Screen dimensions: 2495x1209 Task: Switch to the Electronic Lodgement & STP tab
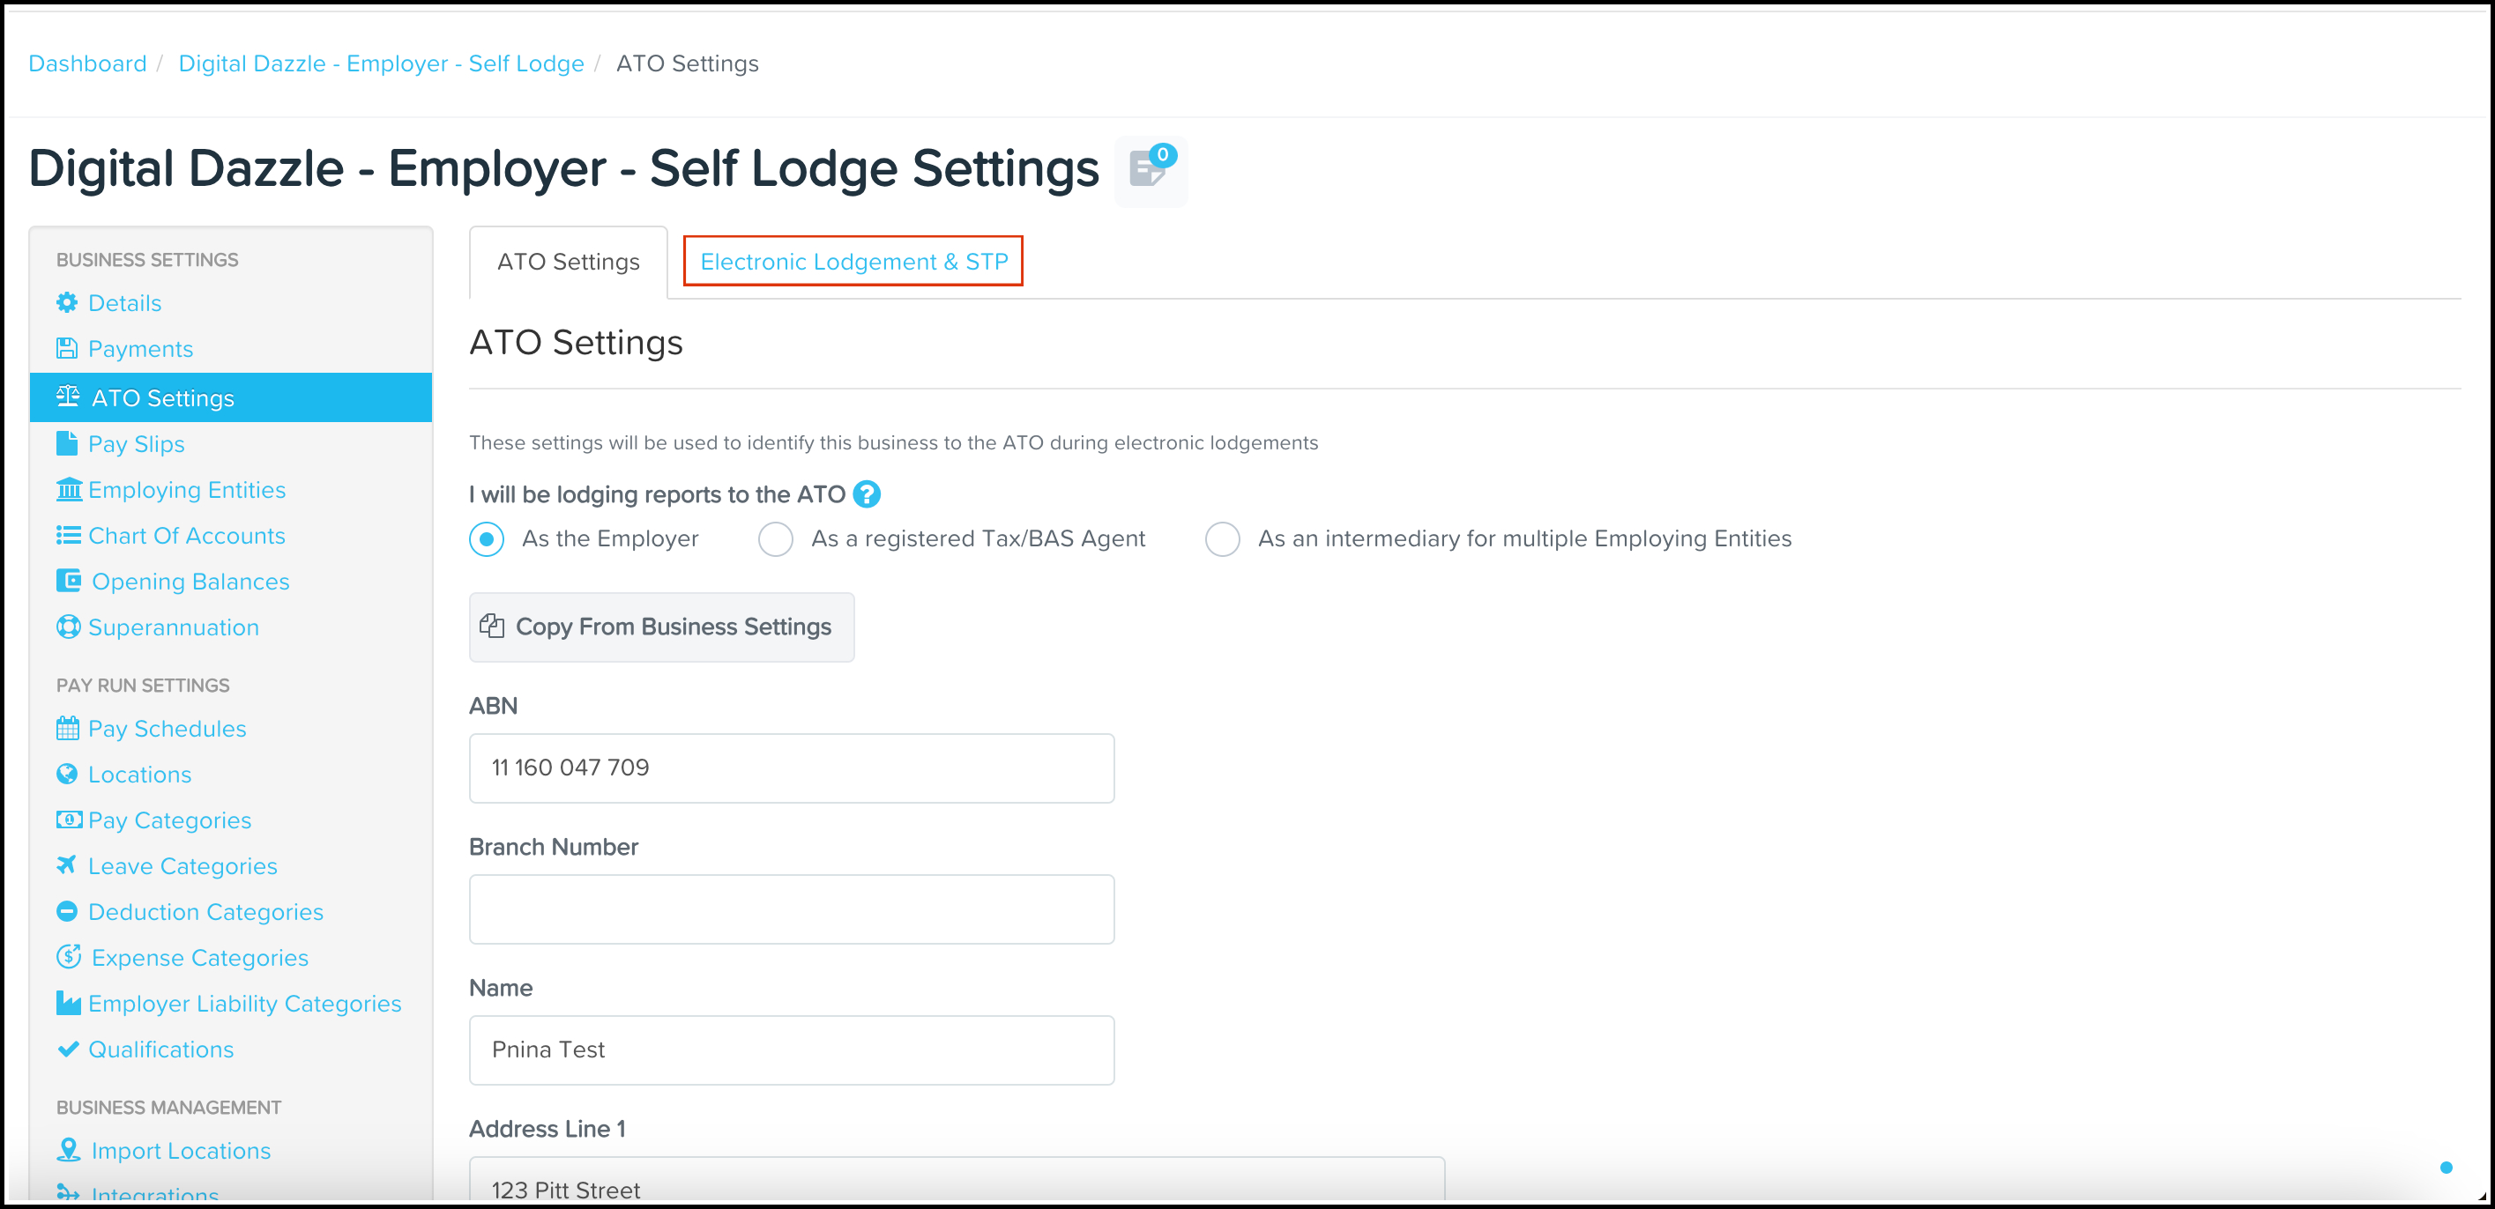[853, 262]
